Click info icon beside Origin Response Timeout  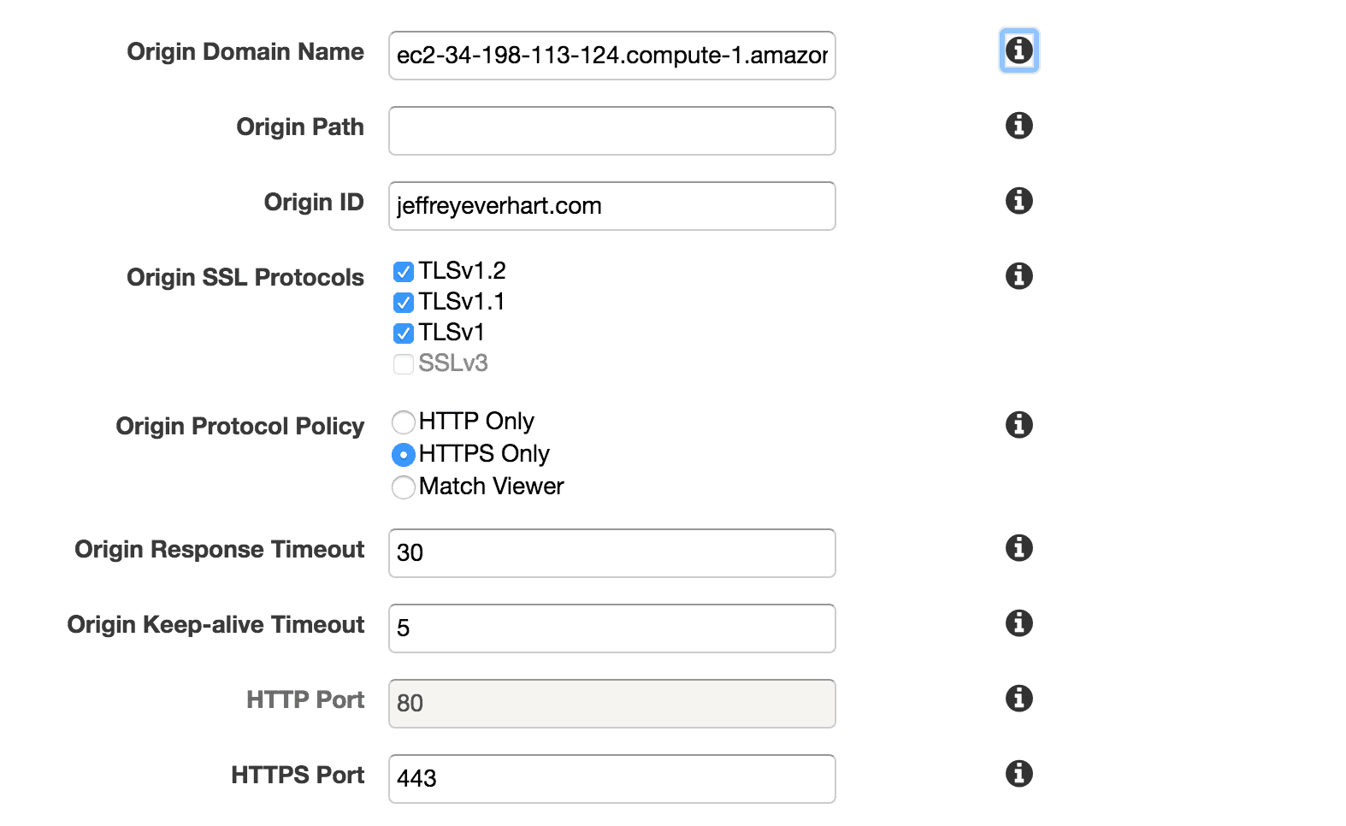click(1018, 548)
